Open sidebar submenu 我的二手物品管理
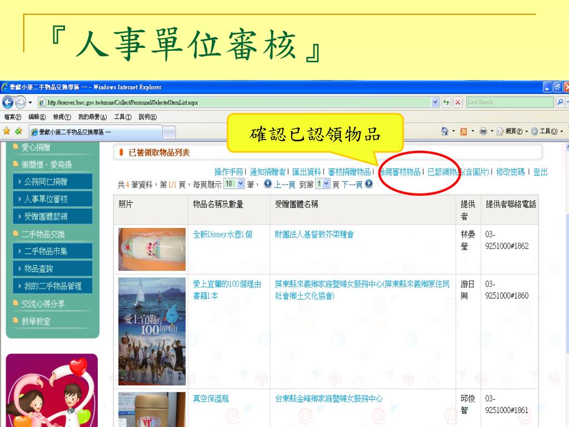The width and height of the screenshot is (569, 427). click(53, 286)
